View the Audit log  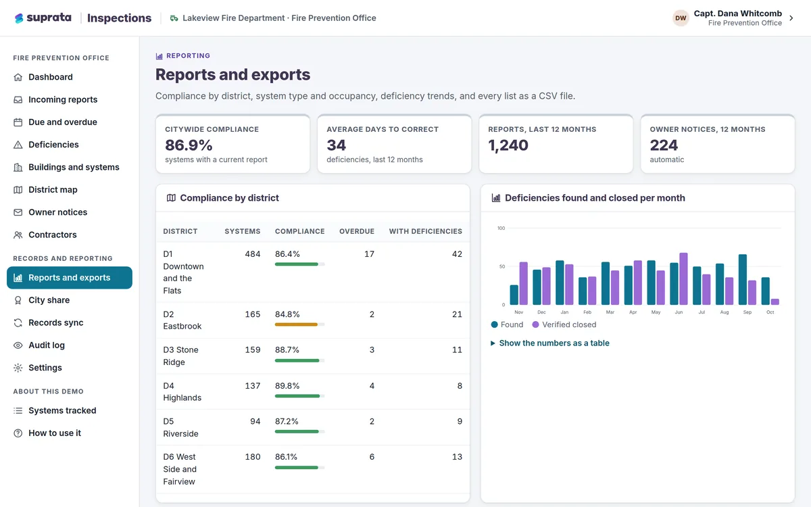pos(70,345)
